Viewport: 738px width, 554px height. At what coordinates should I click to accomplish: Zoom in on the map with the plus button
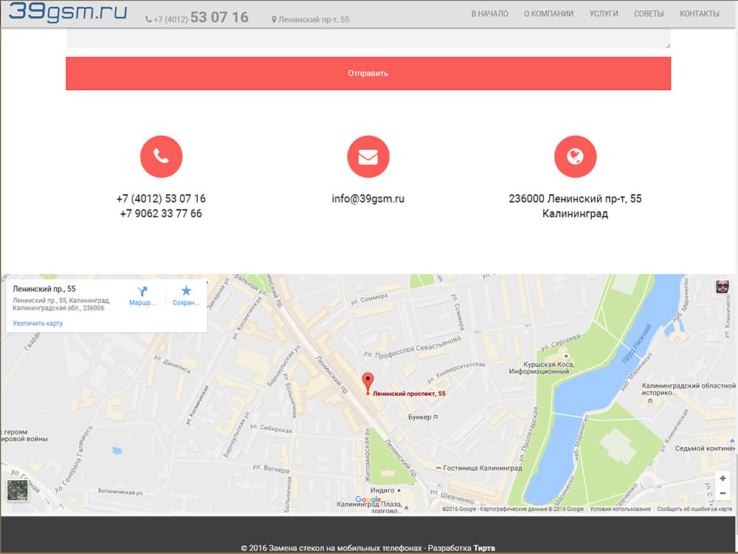pos(723,478)
